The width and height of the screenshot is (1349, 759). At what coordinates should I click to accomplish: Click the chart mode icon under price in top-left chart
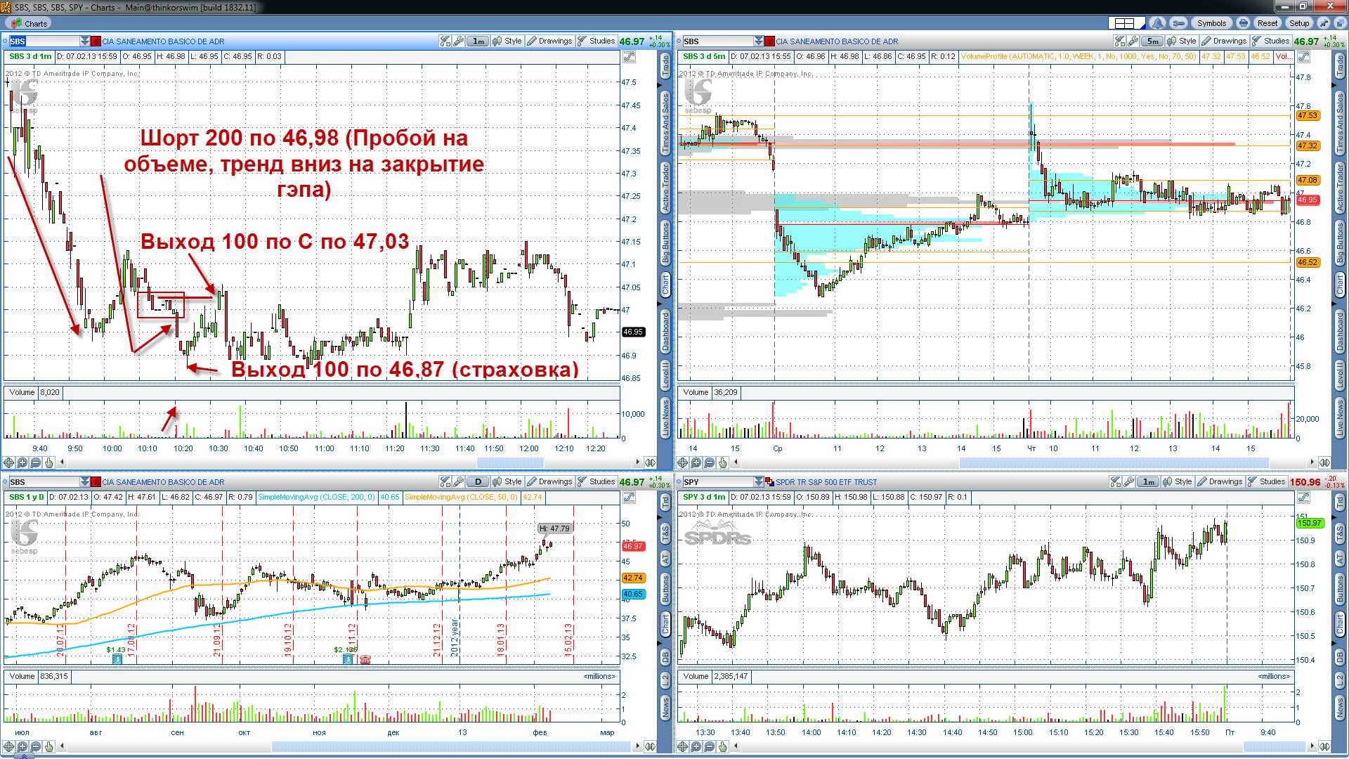click(629, 57)
